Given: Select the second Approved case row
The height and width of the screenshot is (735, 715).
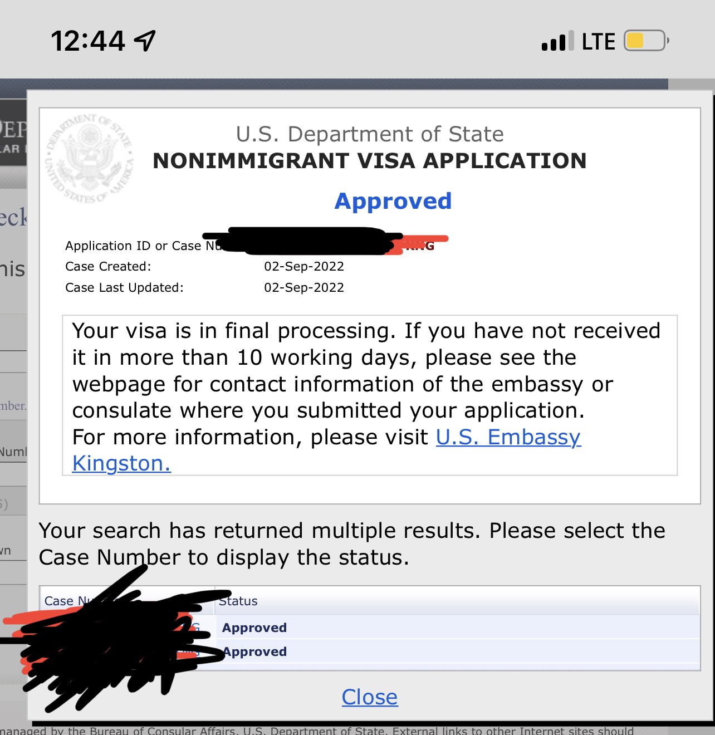Looking at the screenshot, I should [x=370, y=651].
